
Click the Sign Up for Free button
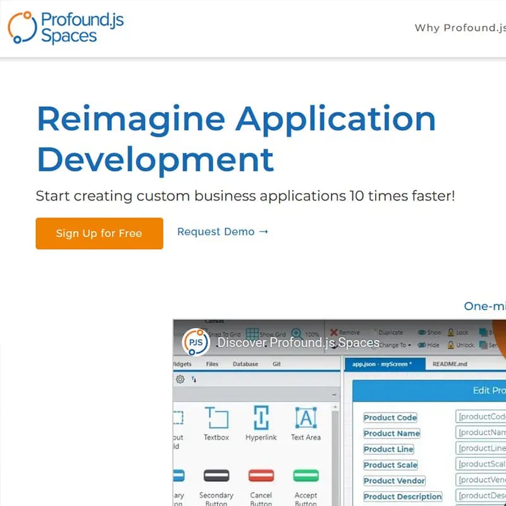(x=99, y=233)
